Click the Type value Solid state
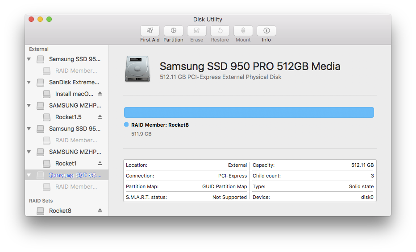 (x=361, y=186)
